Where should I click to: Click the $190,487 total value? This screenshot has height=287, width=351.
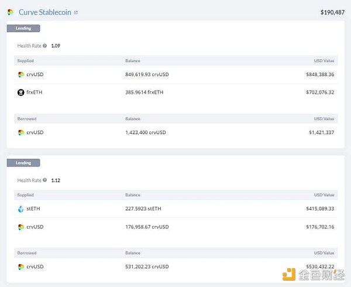click(x=332, y=12)
